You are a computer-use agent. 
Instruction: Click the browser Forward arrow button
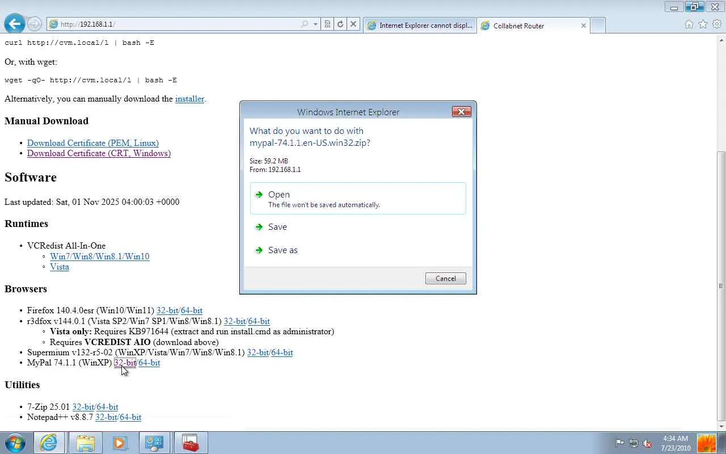[35, 24]
